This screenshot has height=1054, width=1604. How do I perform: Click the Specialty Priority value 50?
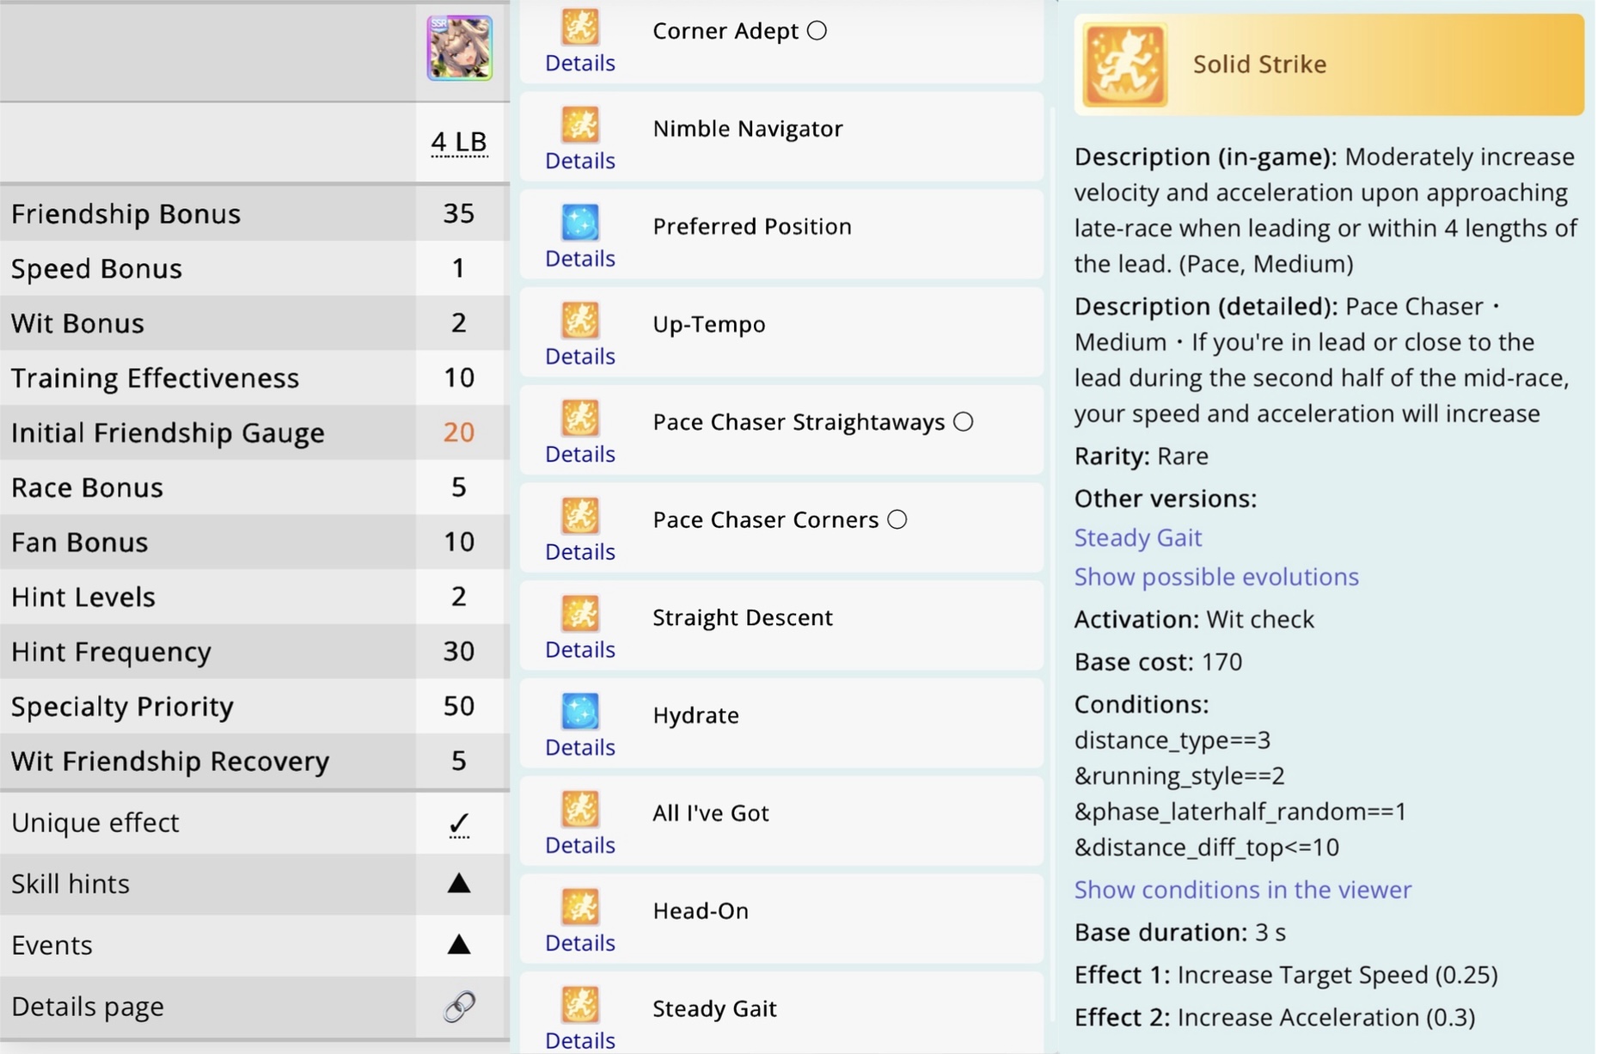(459, 706)
